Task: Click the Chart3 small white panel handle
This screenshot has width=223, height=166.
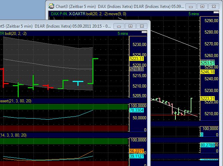Action: pos(216,12)
